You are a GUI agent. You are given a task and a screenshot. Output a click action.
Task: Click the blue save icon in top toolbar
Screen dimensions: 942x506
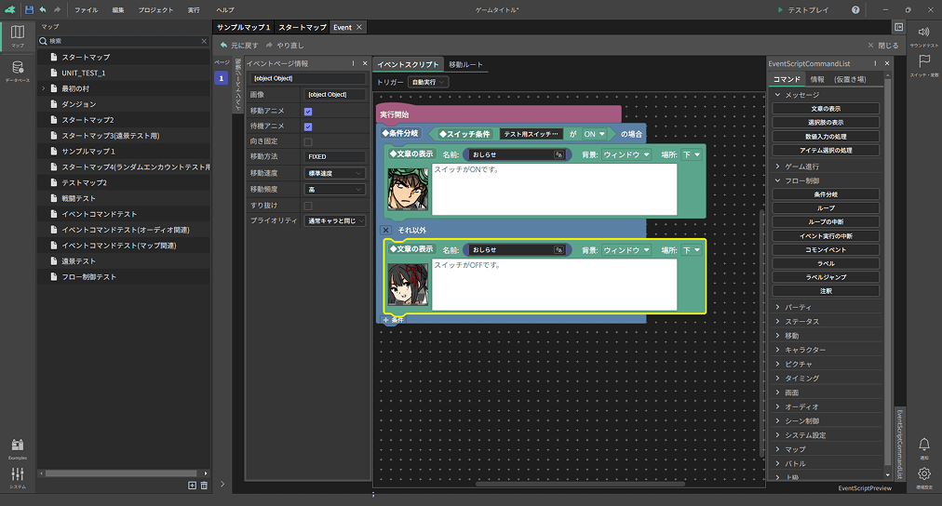point(29,9)
